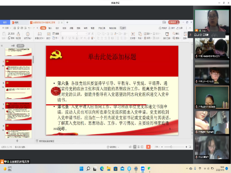Viewport: 231px width, 173px height.
Task: Toggle reading view in status bar
Action: coord(142,147)
